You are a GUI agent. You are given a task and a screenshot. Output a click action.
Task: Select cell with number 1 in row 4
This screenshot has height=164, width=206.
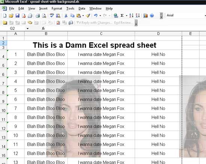(16, 54)
